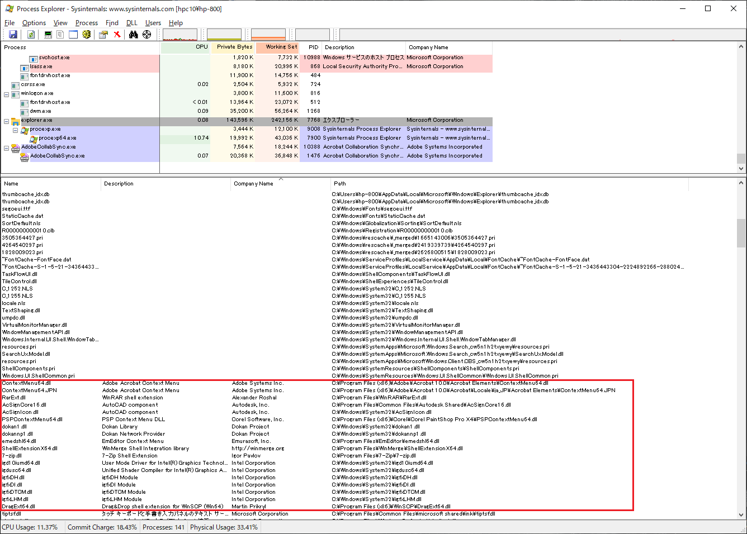Viewport: 747px width, 534px height.
Task: Open the System Information toolbar icon
Action: click(x=48, y=35)
